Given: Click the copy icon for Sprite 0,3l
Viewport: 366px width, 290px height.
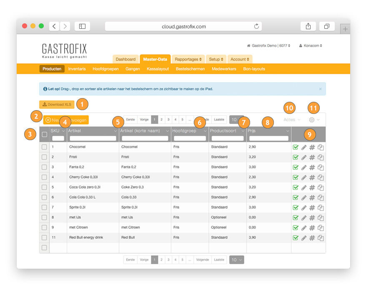Looking at the screenshot, I should click(x=321, y=207).
